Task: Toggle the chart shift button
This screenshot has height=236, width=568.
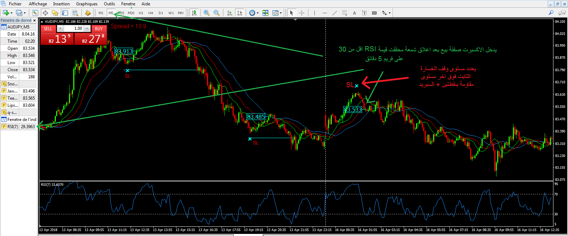Action: pos(240,13)
